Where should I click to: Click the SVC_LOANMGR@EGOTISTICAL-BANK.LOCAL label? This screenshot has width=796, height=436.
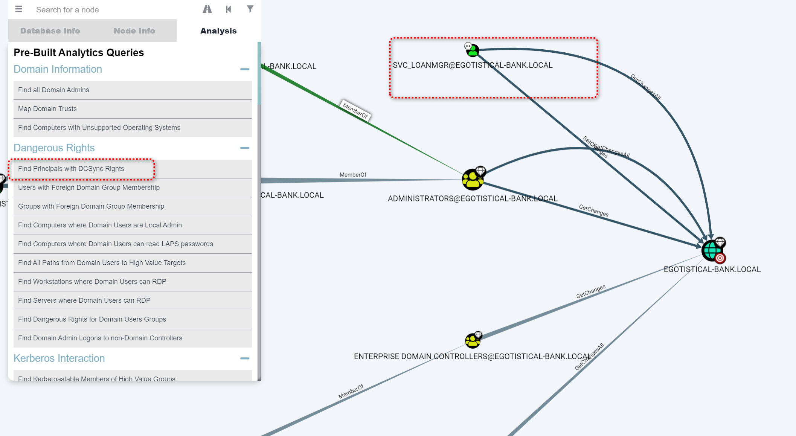coord(473,65)
